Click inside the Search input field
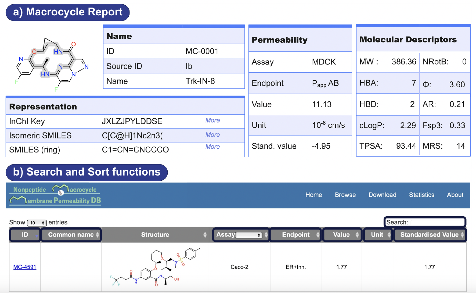The height and width of the screenshot is (293, 476). pos(437,223)
